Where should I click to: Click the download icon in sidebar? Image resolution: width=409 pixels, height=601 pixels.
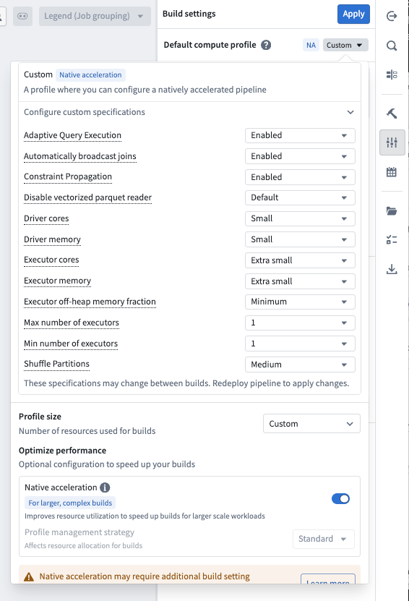[x=392, y=269]
